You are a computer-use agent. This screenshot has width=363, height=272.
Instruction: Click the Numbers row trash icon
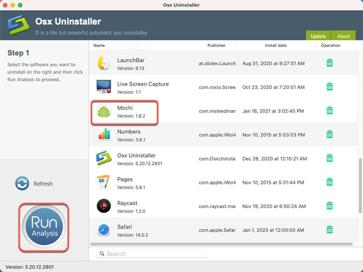click(329, 134)
